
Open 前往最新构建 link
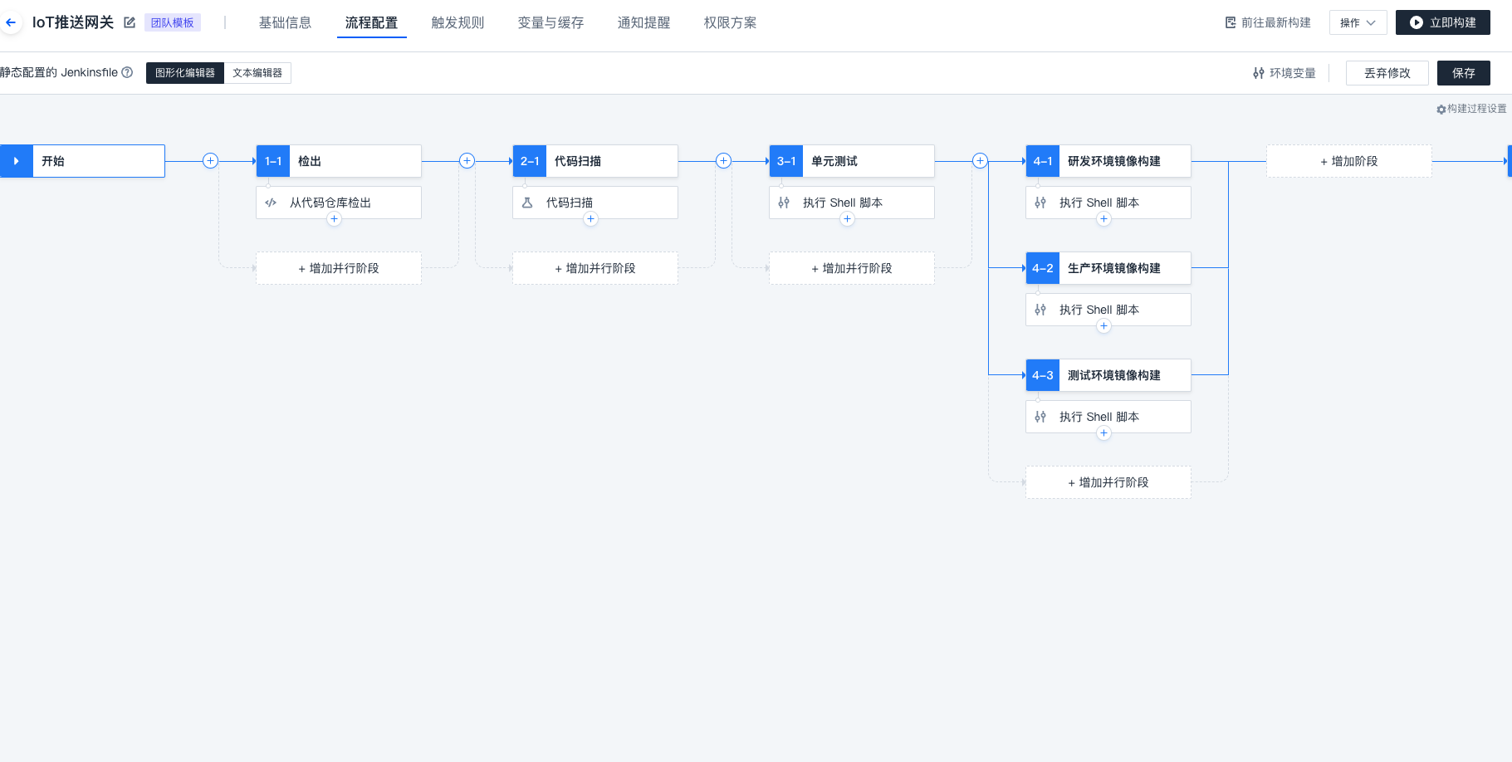click(x=1268, y=22)
